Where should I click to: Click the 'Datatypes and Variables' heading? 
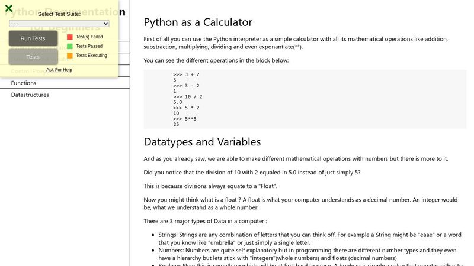pos(202,142)
